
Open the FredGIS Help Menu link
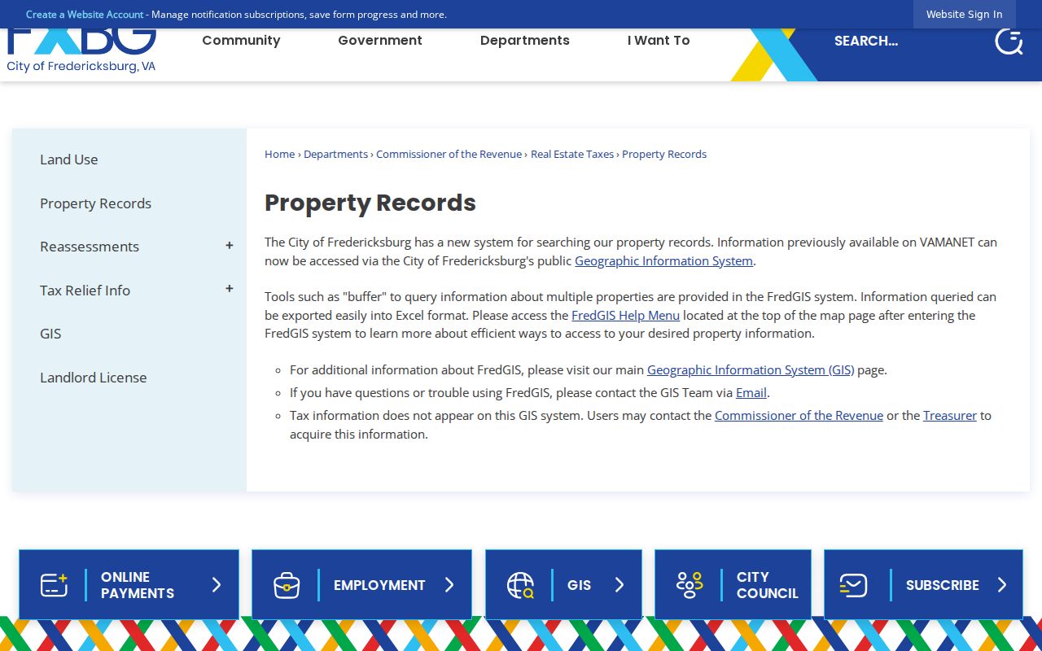(625, 316)
